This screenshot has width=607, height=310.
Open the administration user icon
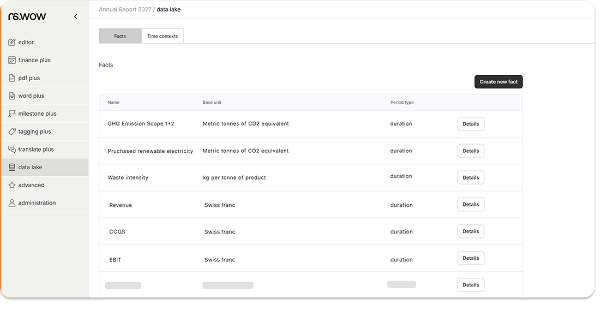pyautogui.click(x=12, y=203)
